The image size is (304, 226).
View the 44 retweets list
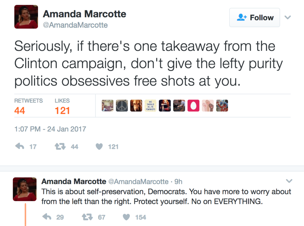(20, 110)
